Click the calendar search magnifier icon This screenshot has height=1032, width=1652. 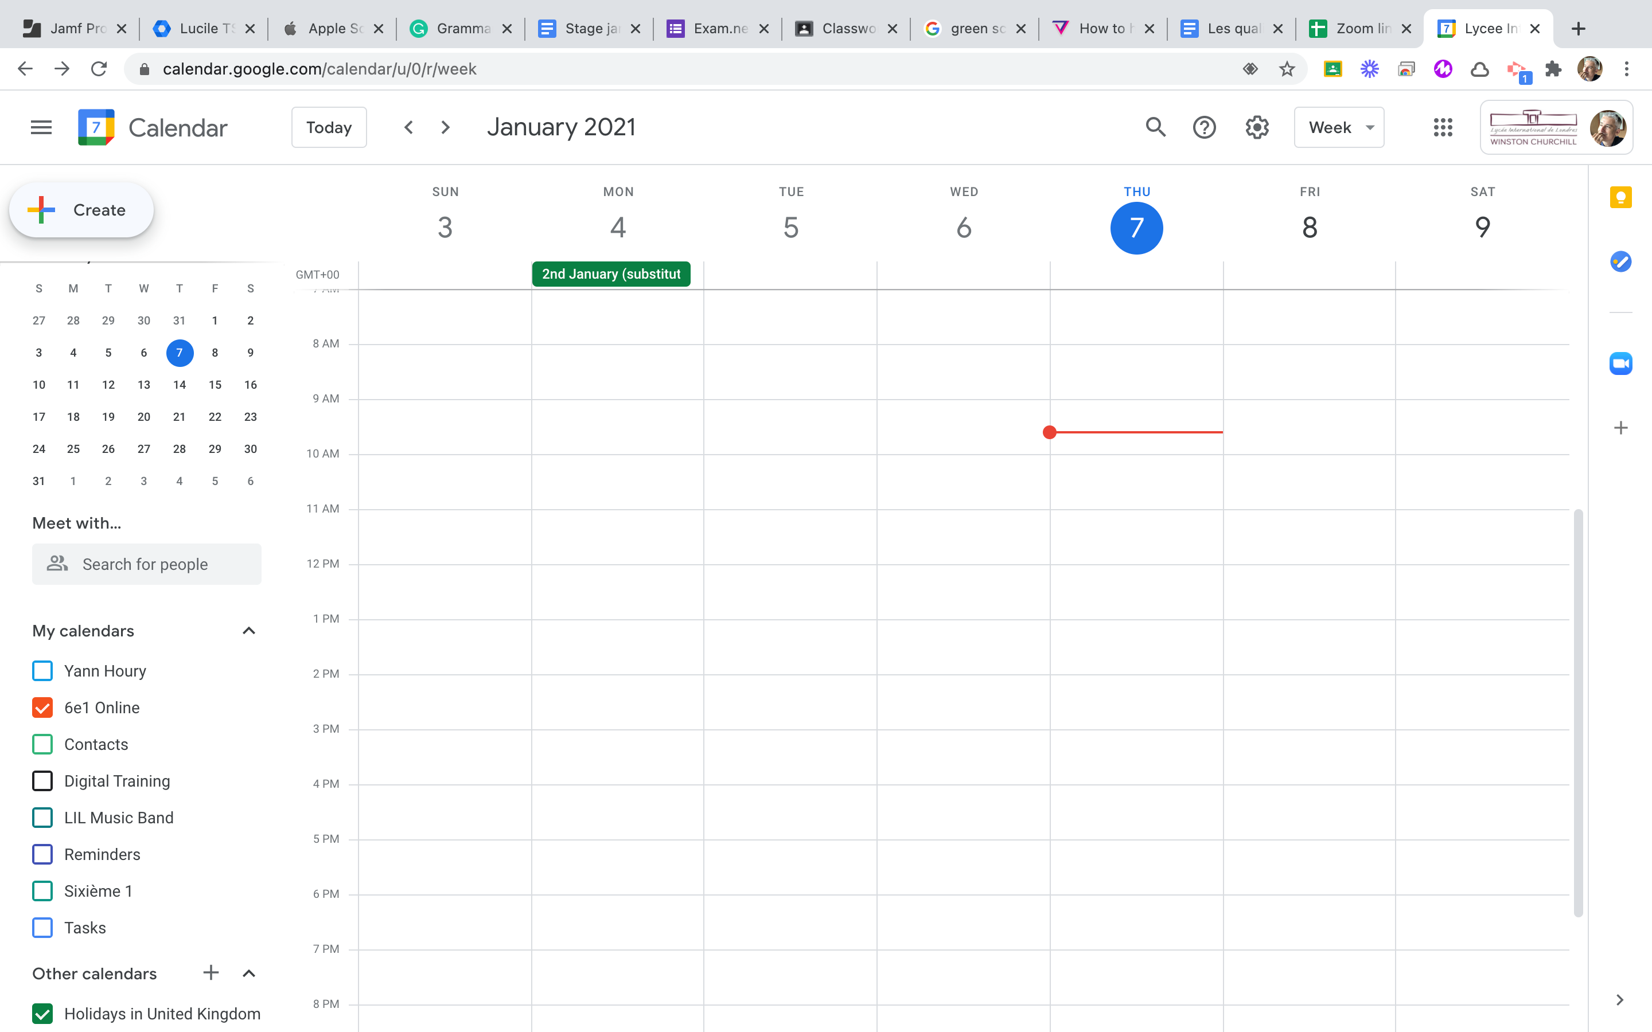click(1155, 128)
